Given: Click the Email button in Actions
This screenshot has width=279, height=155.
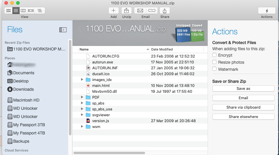Looking at the screenshot, I should pos(243,98).
